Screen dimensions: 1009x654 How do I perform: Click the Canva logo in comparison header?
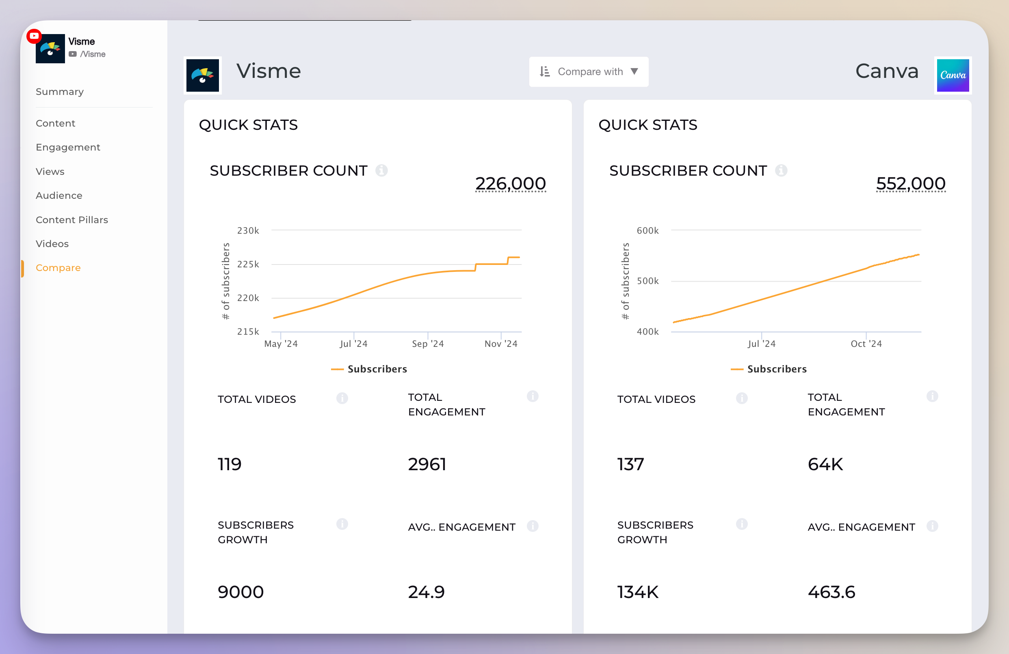pyautogui.click(x=953, y=75)
